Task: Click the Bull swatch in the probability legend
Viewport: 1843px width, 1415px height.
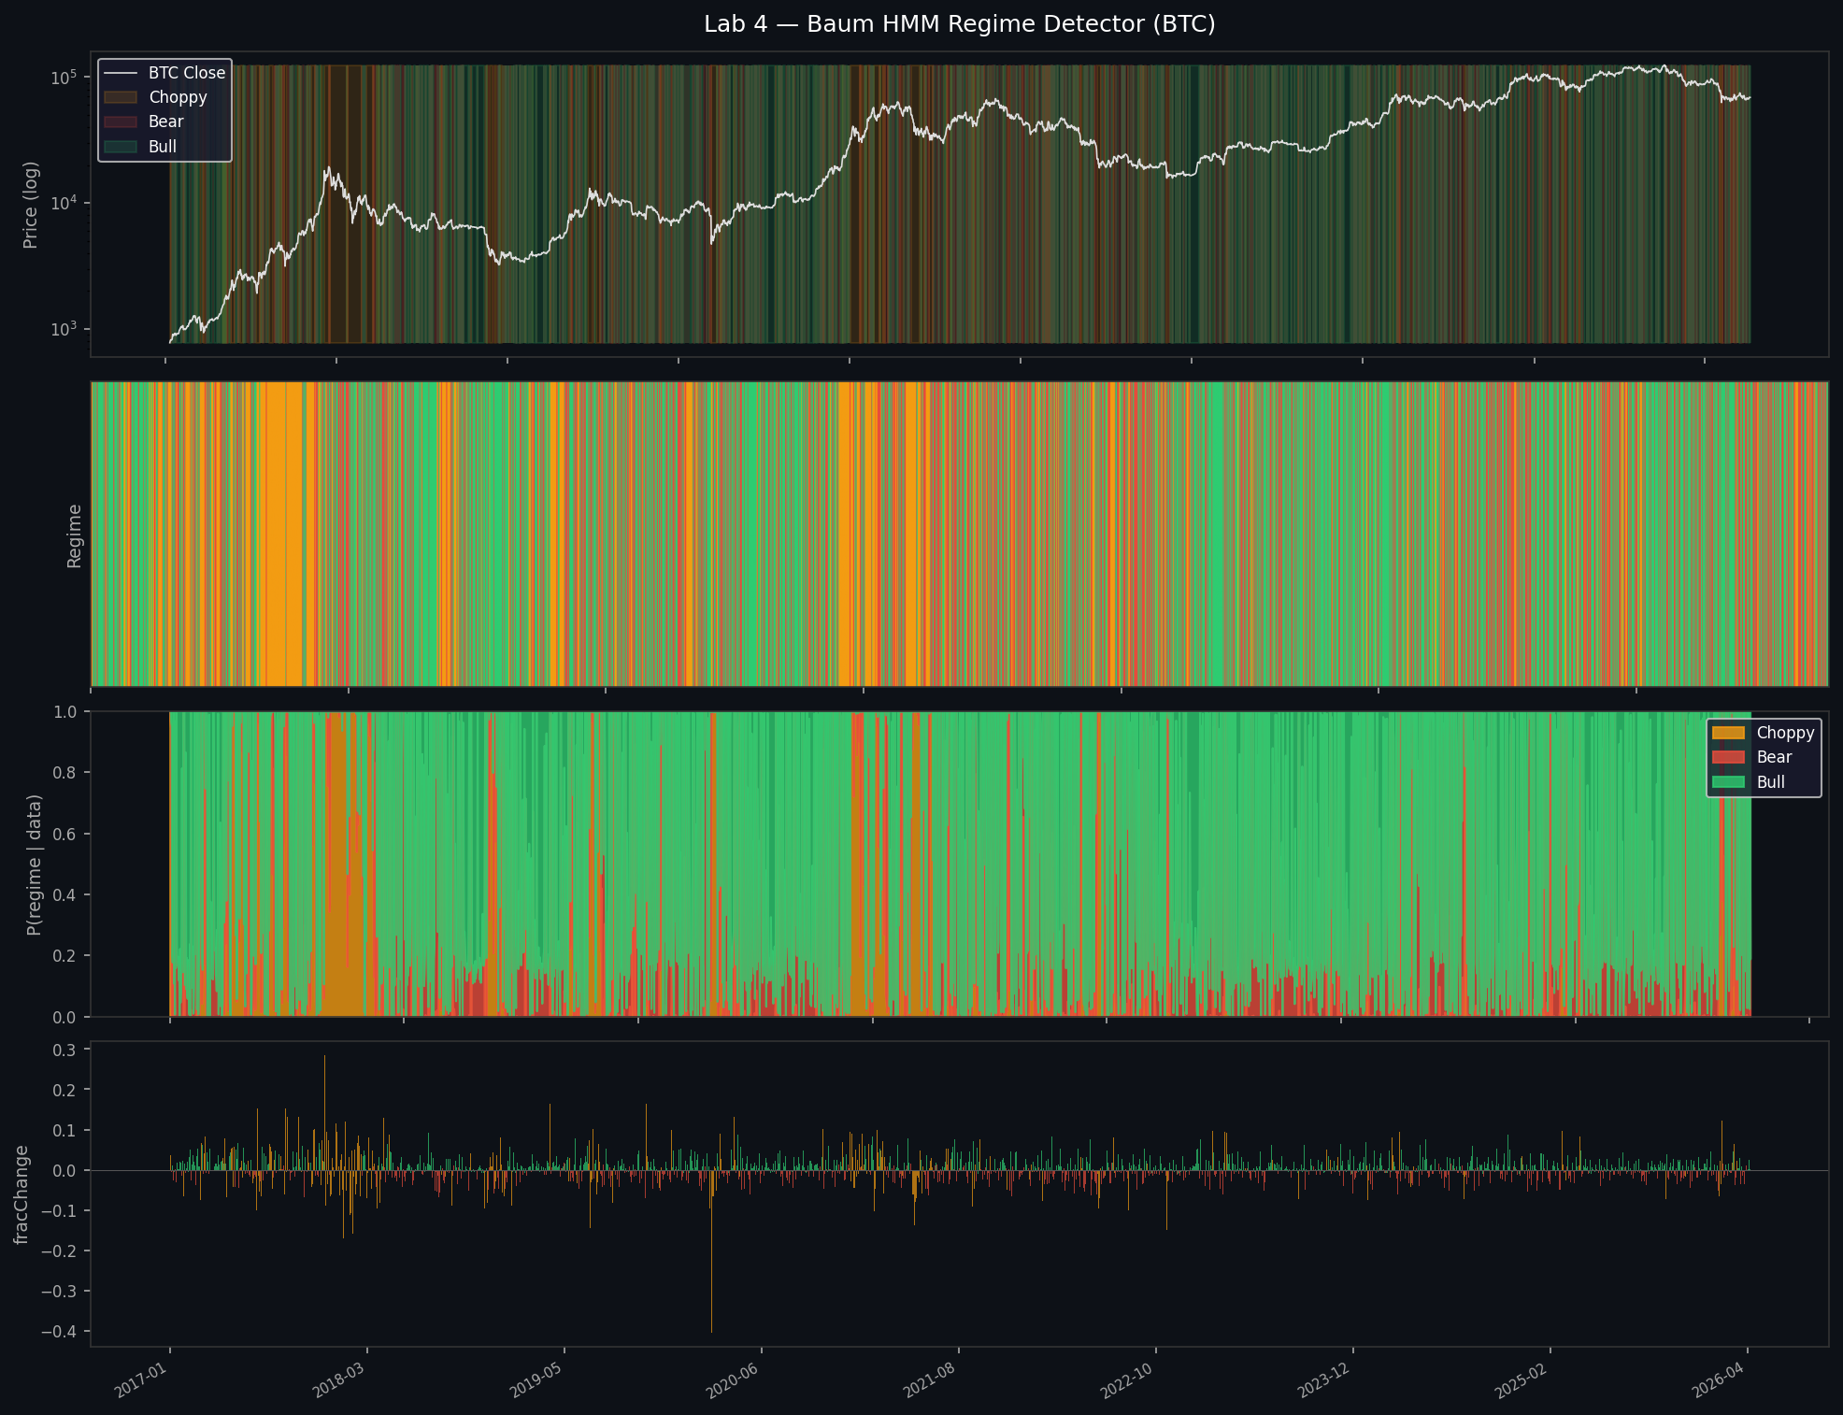Action: click(1729, 782)
